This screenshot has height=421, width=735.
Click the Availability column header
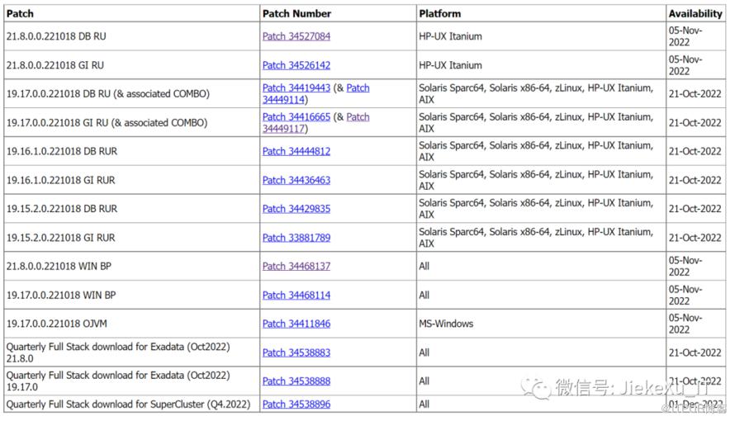695,13
